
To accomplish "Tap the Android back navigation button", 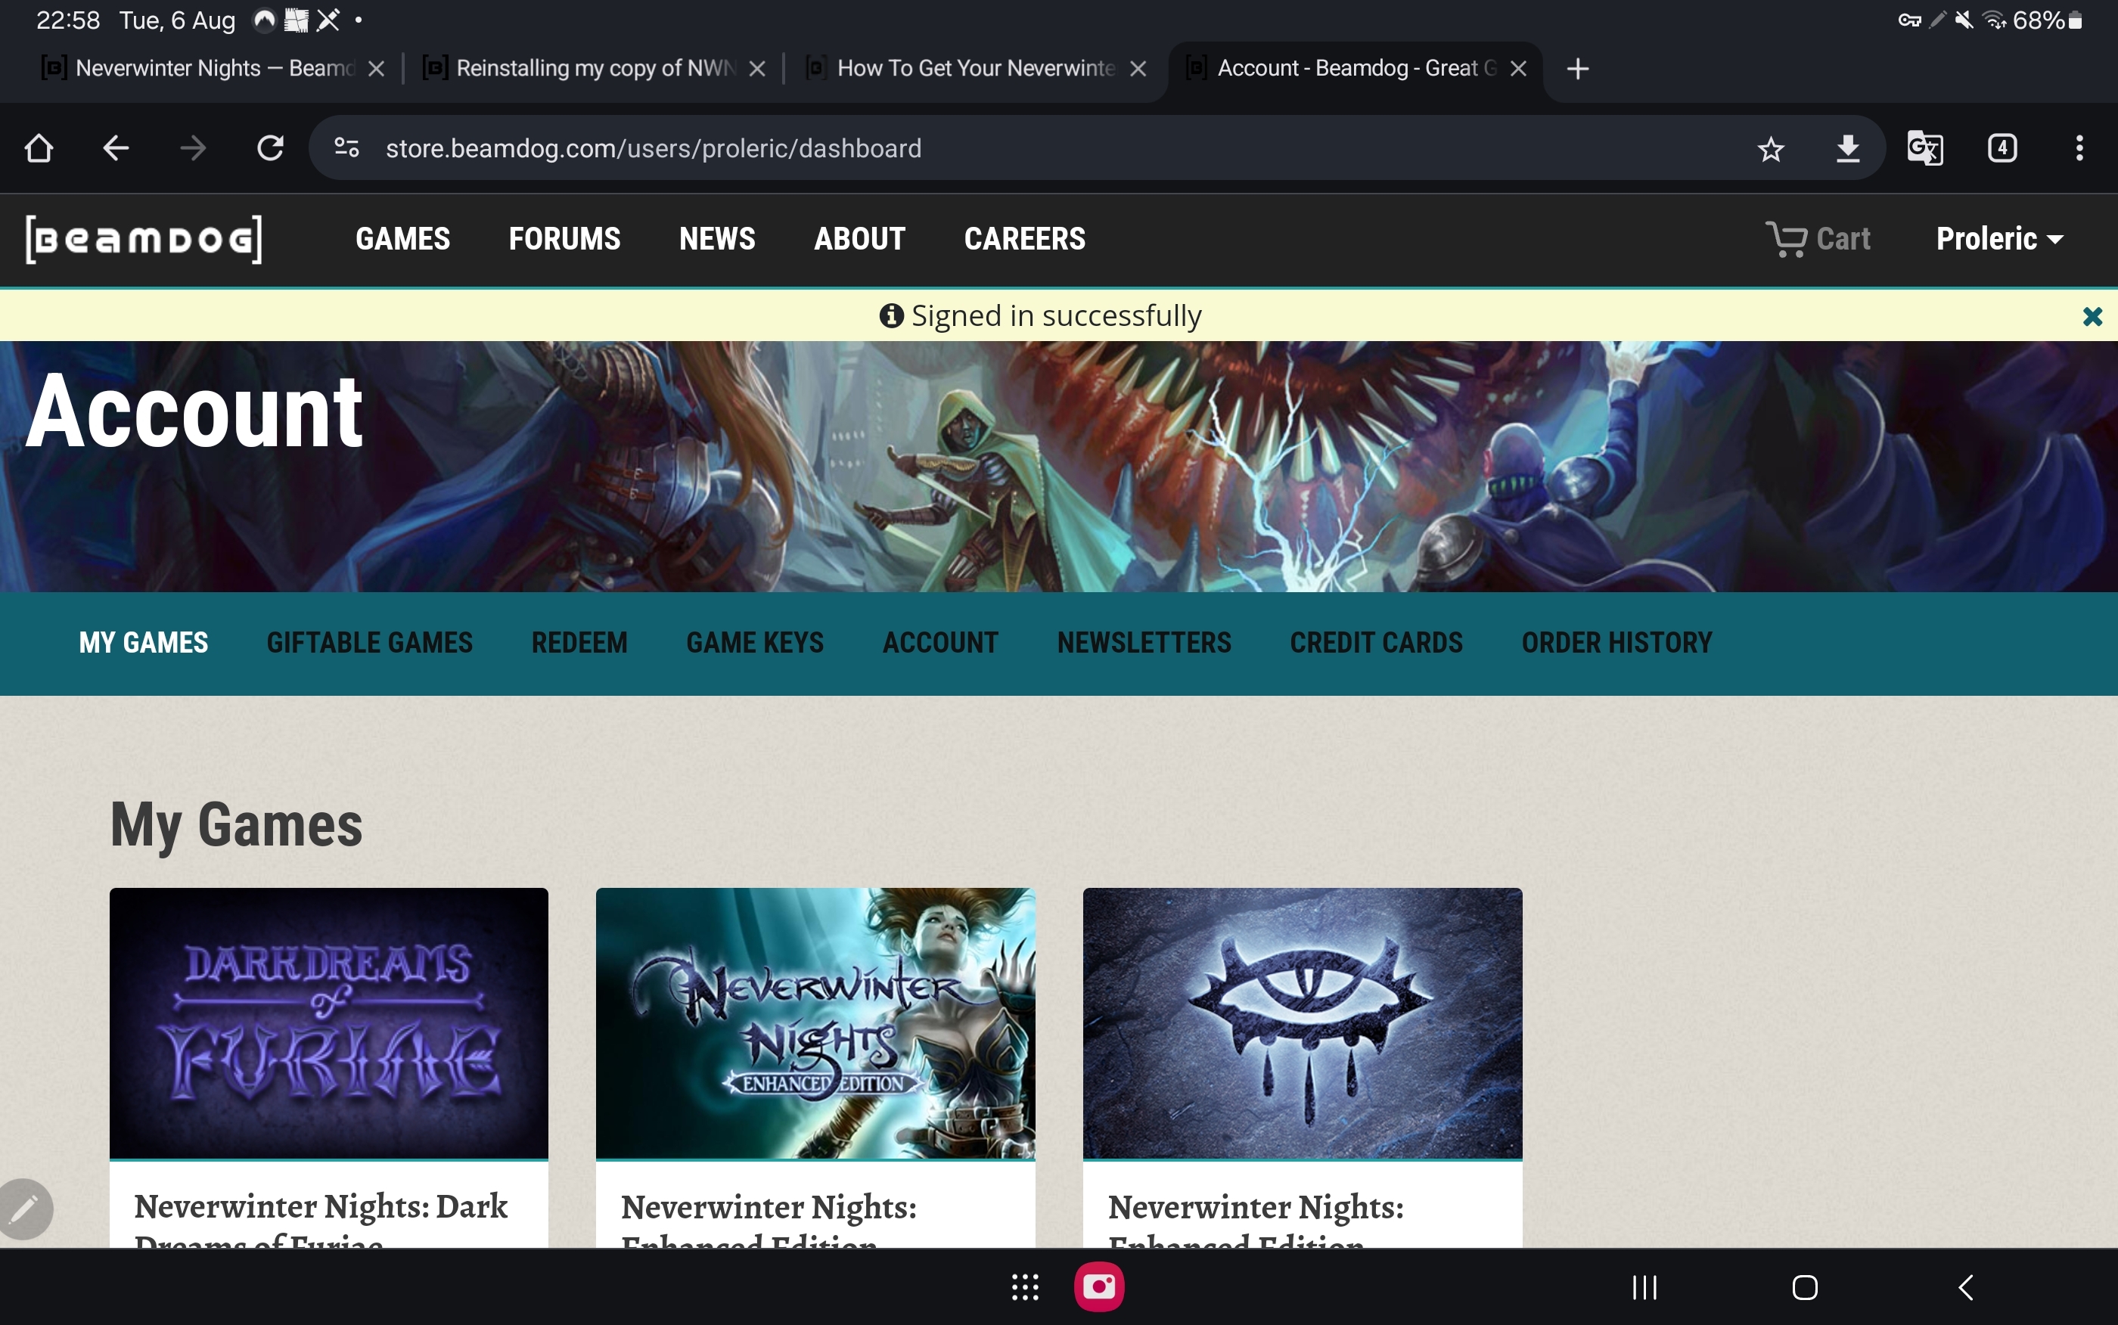I will pyautogui.click(x=1965, y=1287).
